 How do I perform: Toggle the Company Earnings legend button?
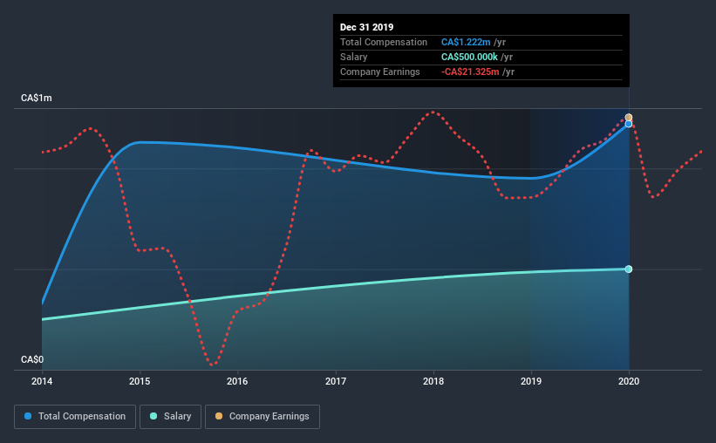coord(263,417)
